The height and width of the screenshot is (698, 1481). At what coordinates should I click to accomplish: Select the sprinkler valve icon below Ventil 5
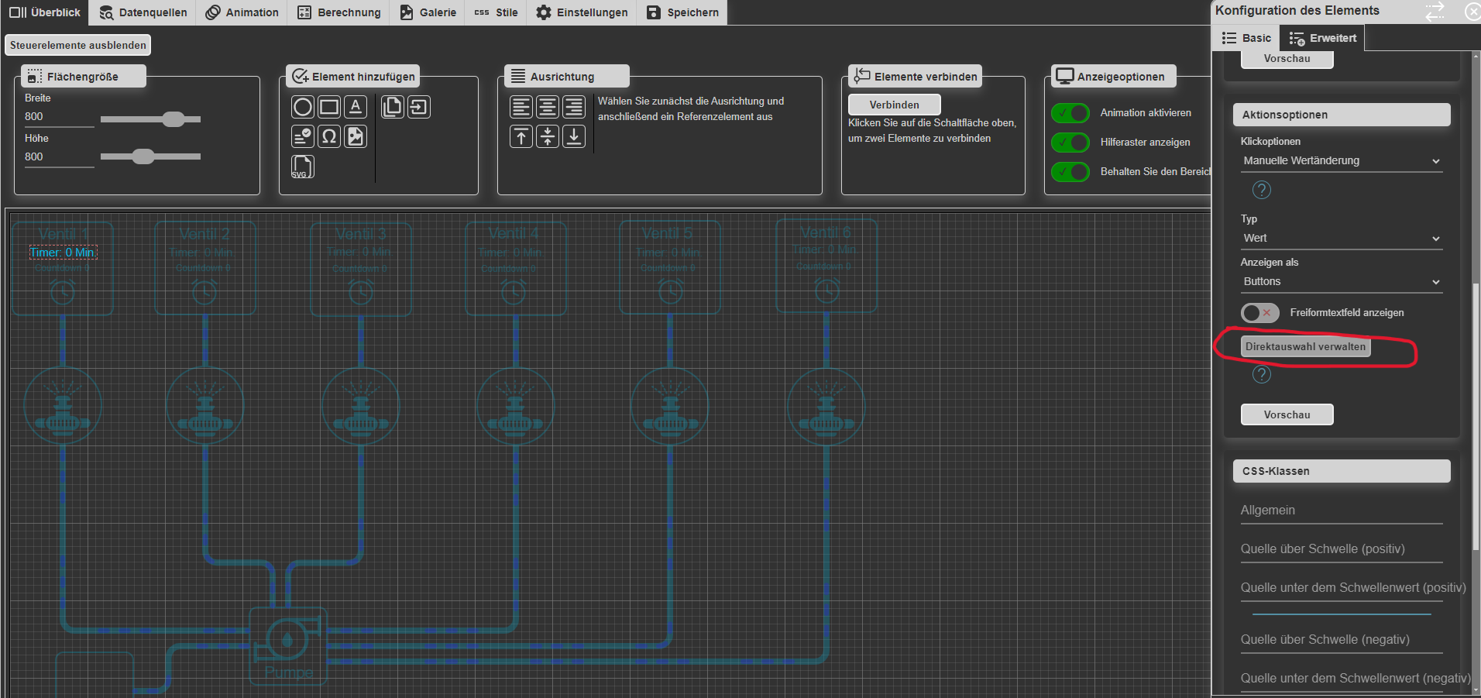(x=670, y=405)
